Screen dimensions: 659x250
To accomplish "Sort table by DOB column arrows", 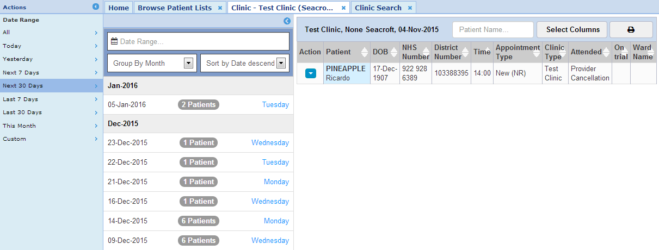I will click(394, 52).
